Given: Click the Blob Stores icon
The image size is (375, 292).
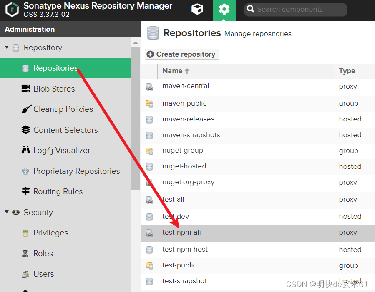Looking at the screenshot, I should pyautogui.click(x=25, y=89).
